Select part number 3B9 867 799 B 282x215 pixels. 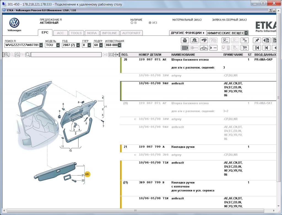[152, 183]
